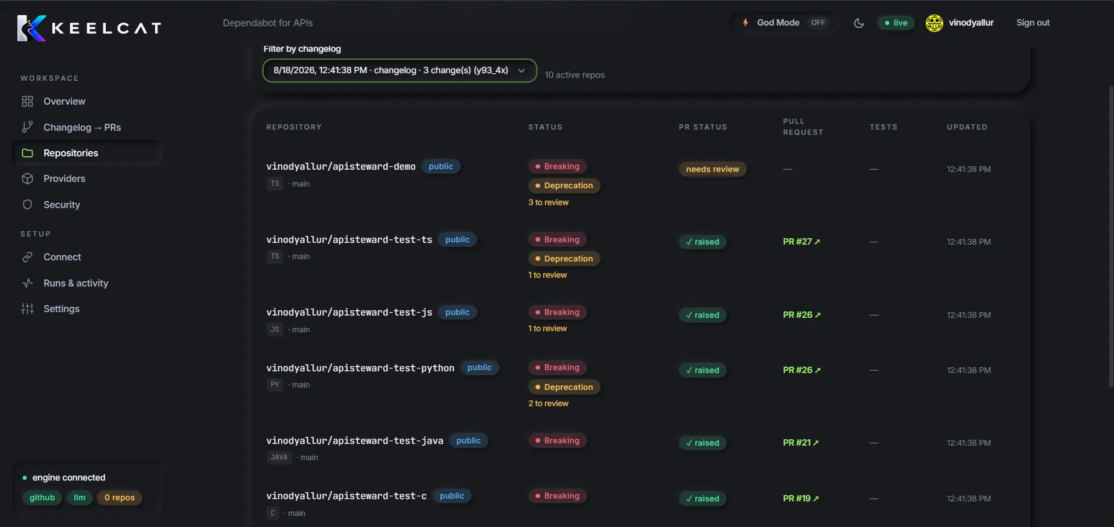1114x527 pixels.
Task: Click 10 active repos text
Action: click(575, 75)
